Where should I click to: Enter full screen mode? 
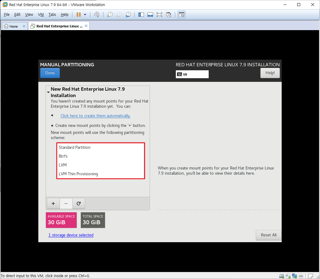(159, 15)
